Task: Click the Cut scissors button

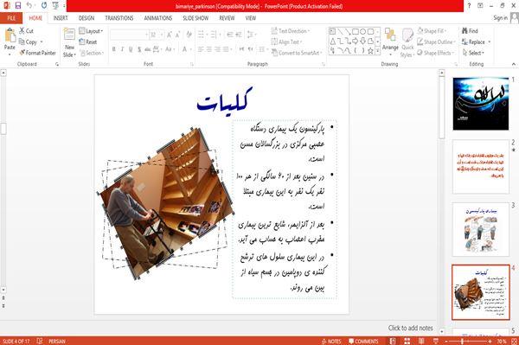Action: pyautogui.click(x=26, y=31)
